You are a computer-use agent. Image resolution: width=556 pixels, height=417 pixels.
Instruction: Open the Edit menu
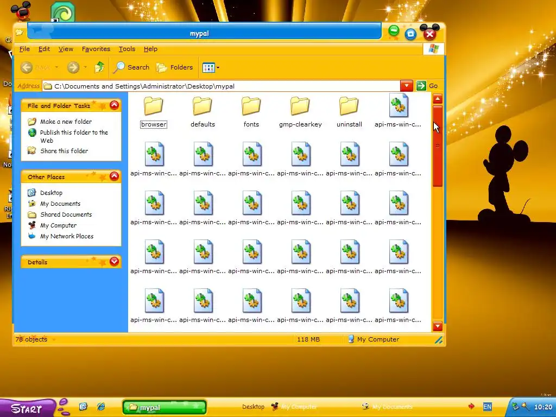(x=44, y=49)
